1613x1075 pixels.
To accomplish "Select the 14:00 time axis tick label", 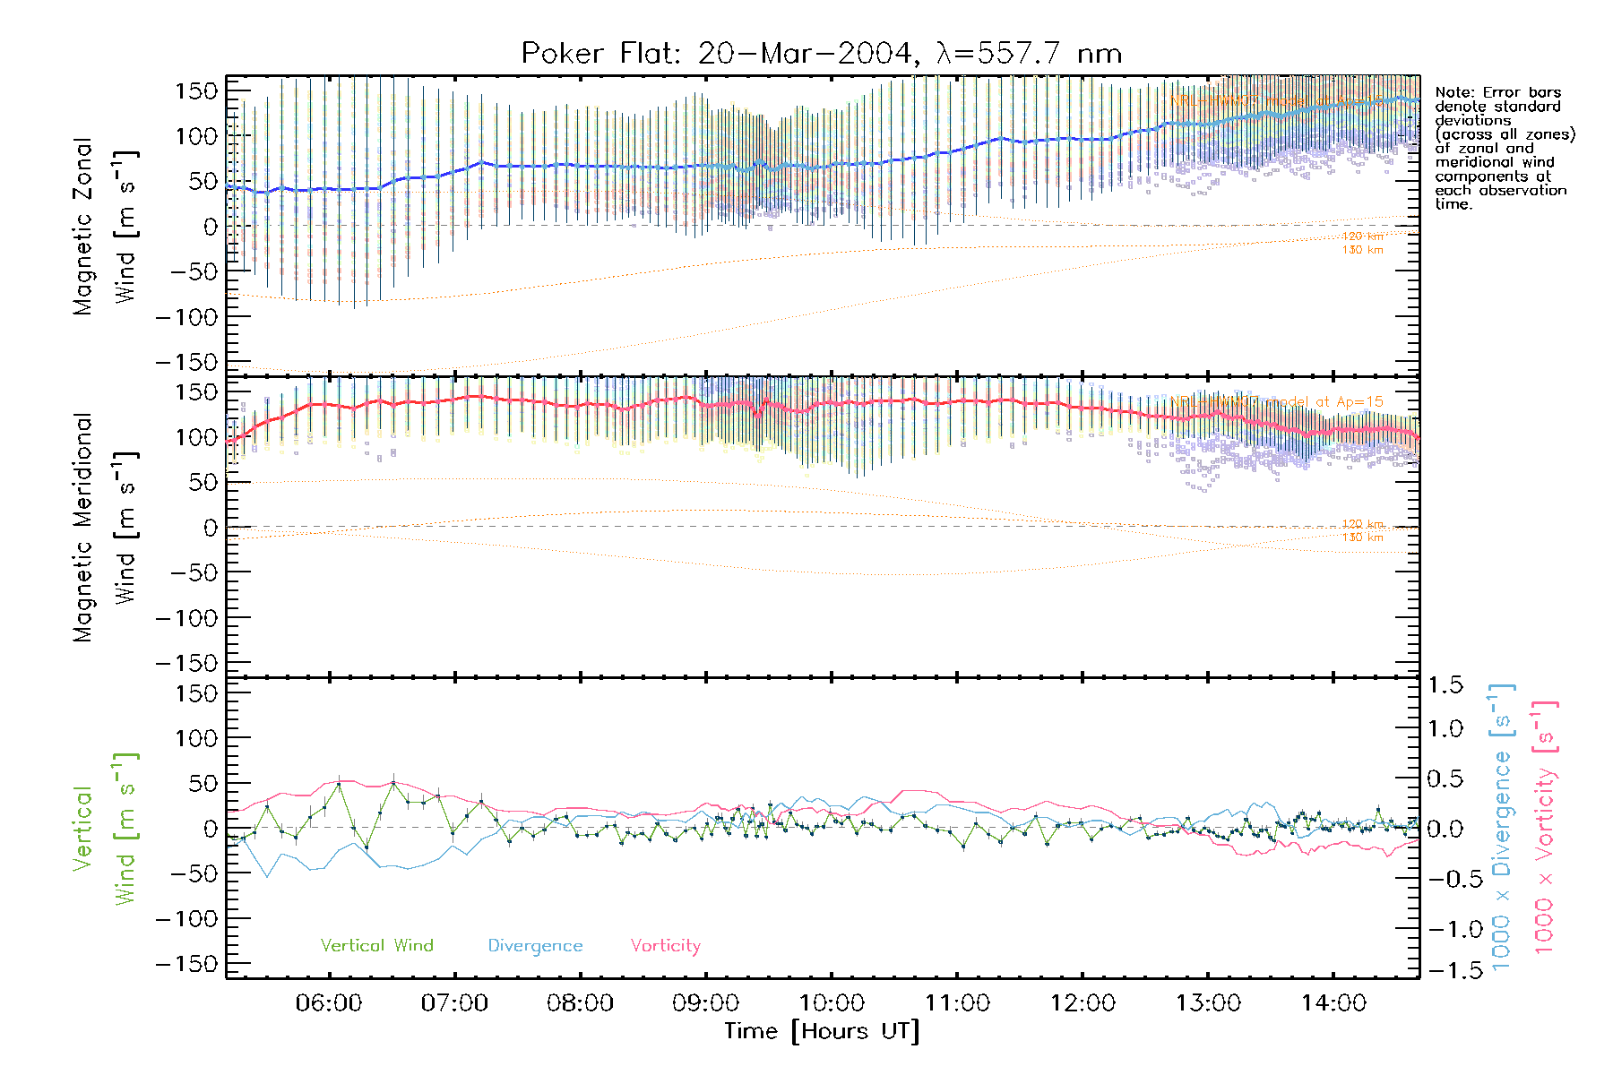I will click(1333, 1003).
